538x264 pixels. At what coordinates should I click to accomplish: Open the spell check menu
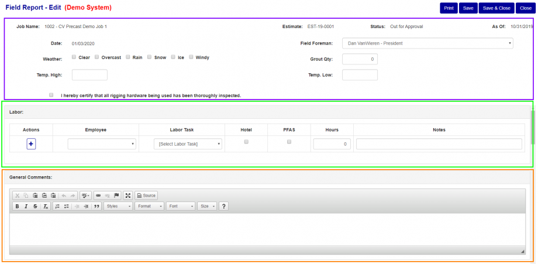85,196
